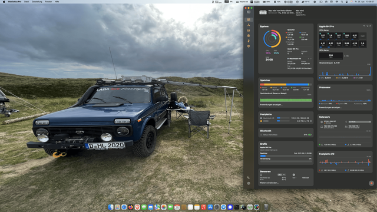Open the network section icon in sidebar
This screenshot has width=377, height=212.
pyautogui.click(x=249, y=25)
